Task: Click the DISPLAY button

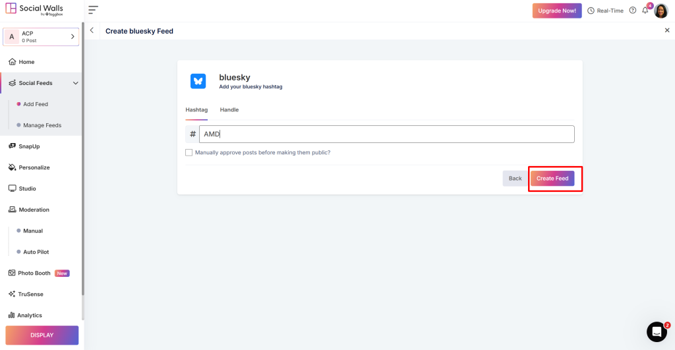Action: tap(42, 335)
